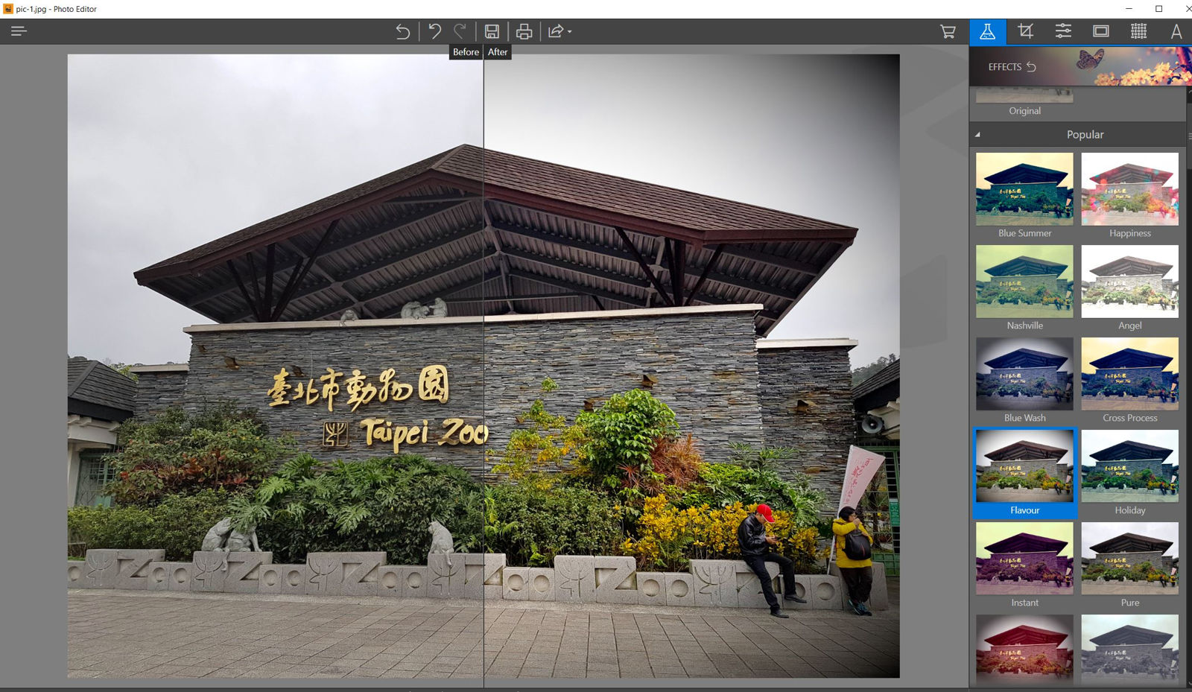1192x692 pixels.
Task: Apply the red-tinted effect below Instant
Action: (1024, 650)
